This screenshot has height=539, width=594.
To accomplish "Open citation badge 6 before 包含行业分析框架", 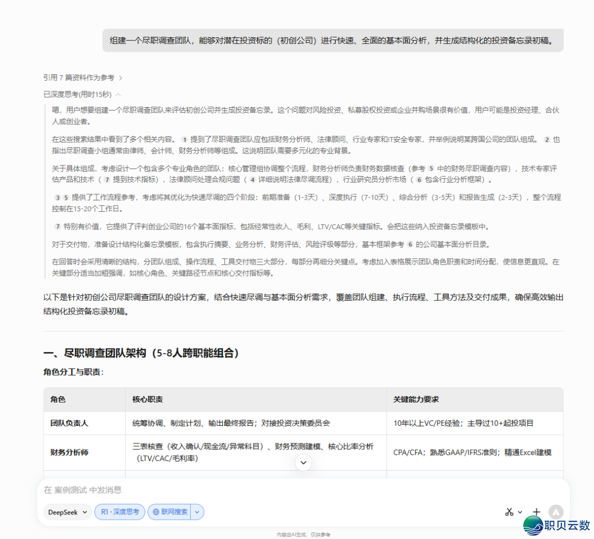I will pyautogui.click(x=419, y=180).
